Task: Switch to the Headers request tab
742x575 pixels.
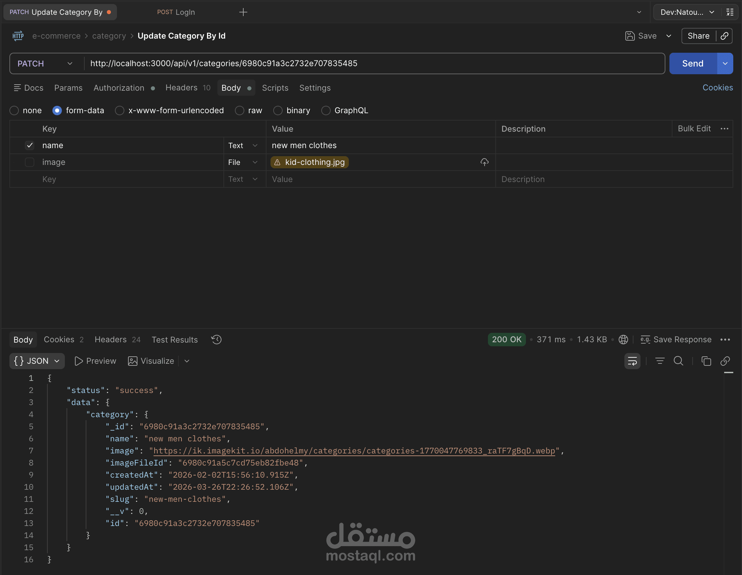Action: [x=181, y=88]
